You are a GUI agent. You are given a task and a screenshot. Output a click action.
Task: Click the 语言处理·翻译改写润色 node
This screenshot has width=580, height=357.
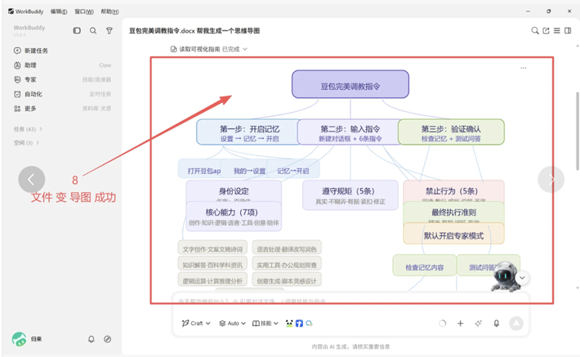[x=286, y=249]
